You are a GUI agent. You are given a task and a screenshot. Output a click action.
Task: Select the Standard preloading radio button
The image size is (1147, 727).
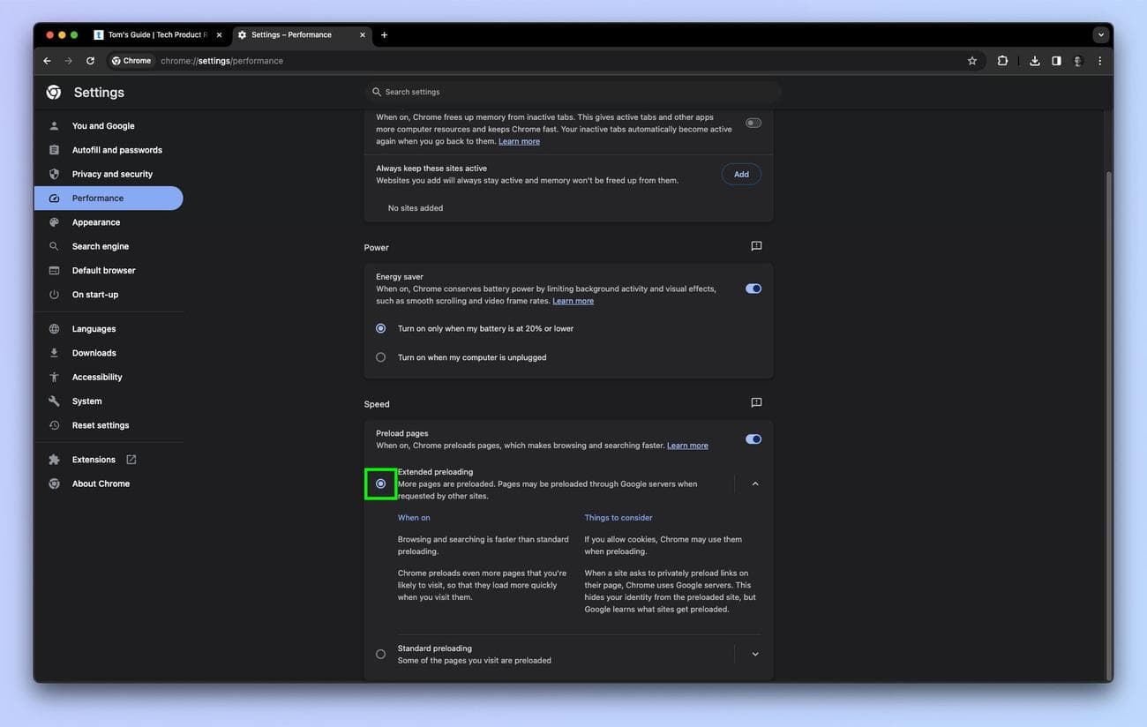380,655
